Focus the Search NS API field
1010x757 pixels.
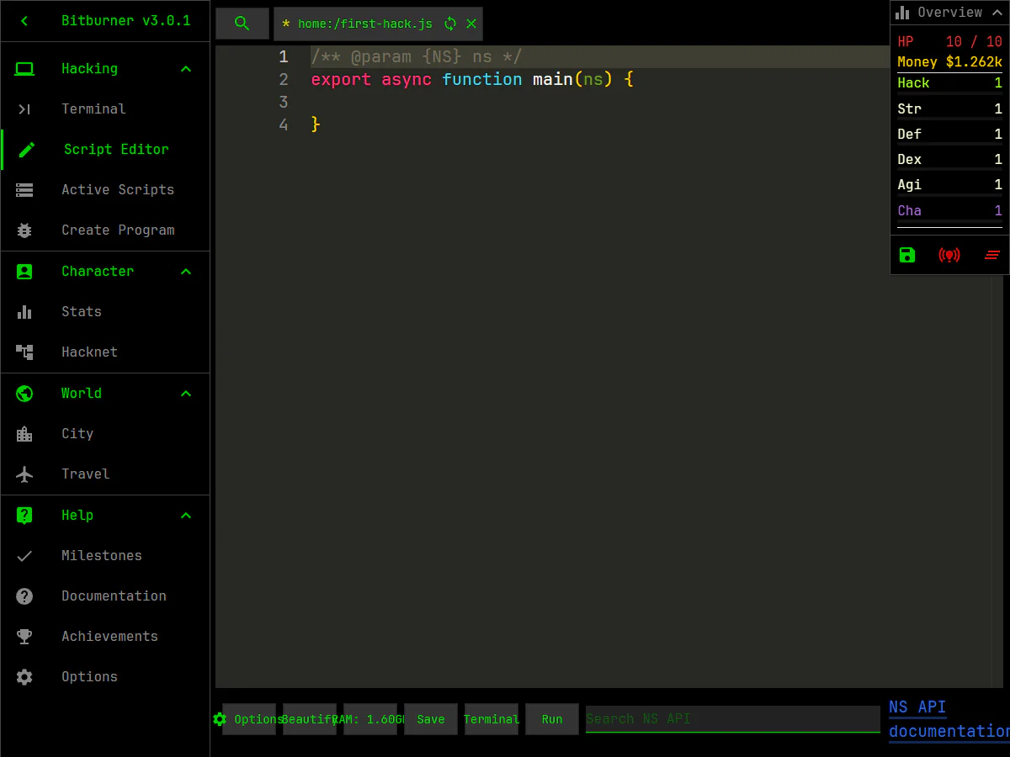(x=733, y=719)
